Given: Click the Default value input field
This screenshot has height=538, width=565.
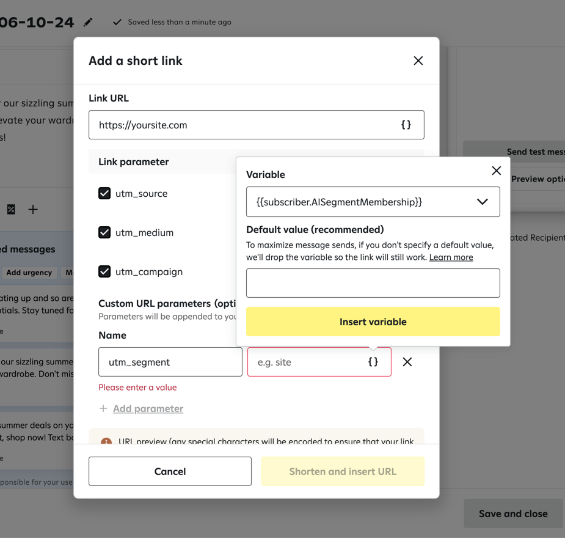Looking at the screenshot, I should tap(373, 282).
